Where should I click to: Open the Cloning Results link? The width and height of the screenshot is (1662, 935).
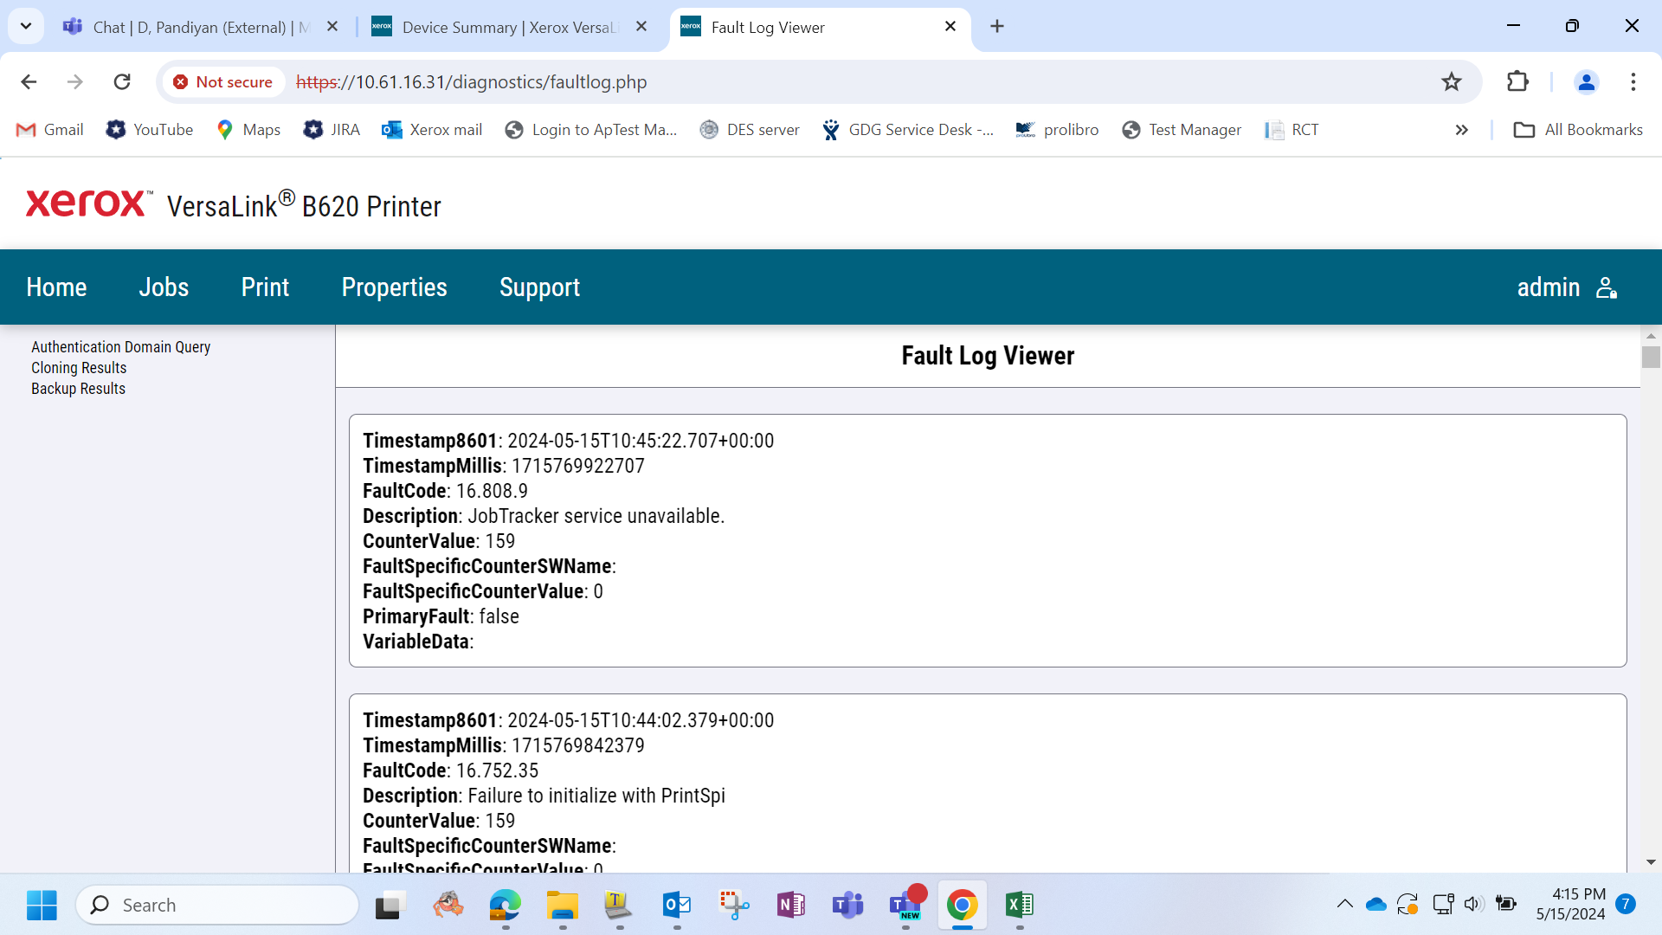click(79, 368)
